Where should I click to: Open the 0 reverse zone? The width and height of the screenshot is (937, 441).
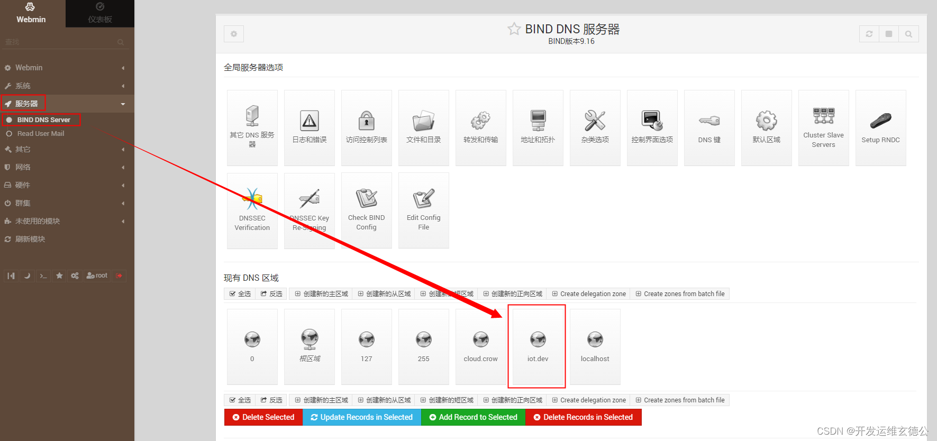[252, 347]
